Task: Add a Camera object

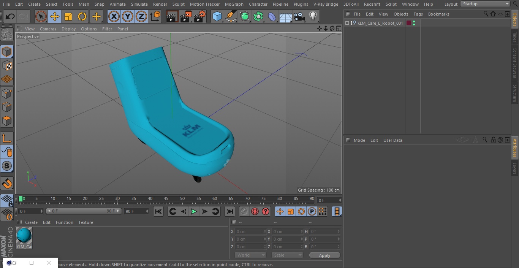Action: pos(299,17)
